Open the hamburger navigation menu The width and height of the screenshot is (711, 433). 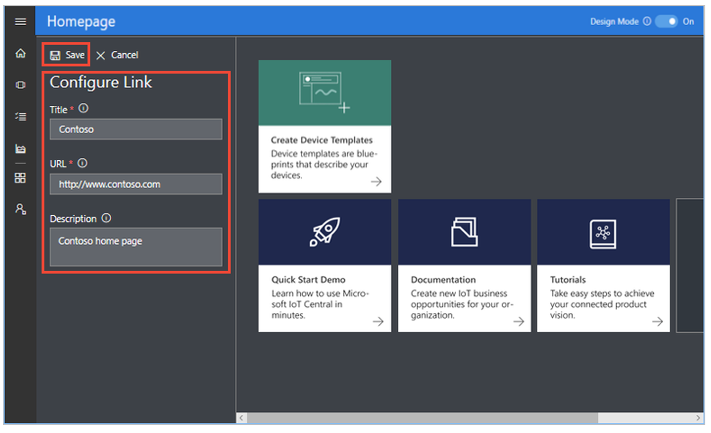tap(21, 22)
